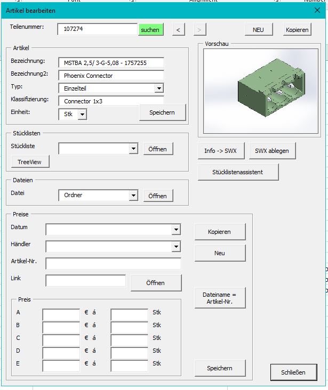Image resolution: width=328 pixels, height=390 pixels.
Task: Go to next article with > button
Action: coord(199,30)
